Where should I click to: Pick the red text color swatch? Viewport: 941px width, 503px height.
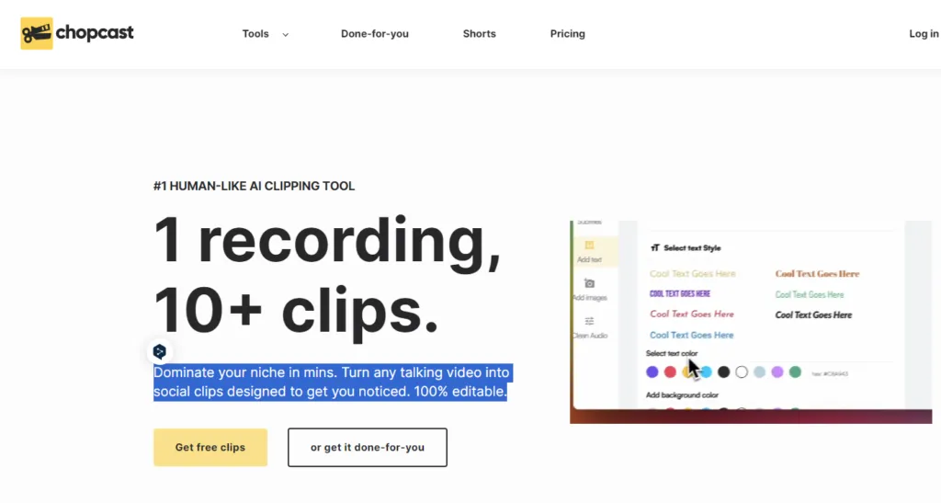click(670, 372)
